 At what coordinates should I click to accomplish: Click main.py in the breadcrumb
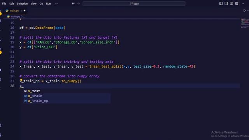point(16,16)
